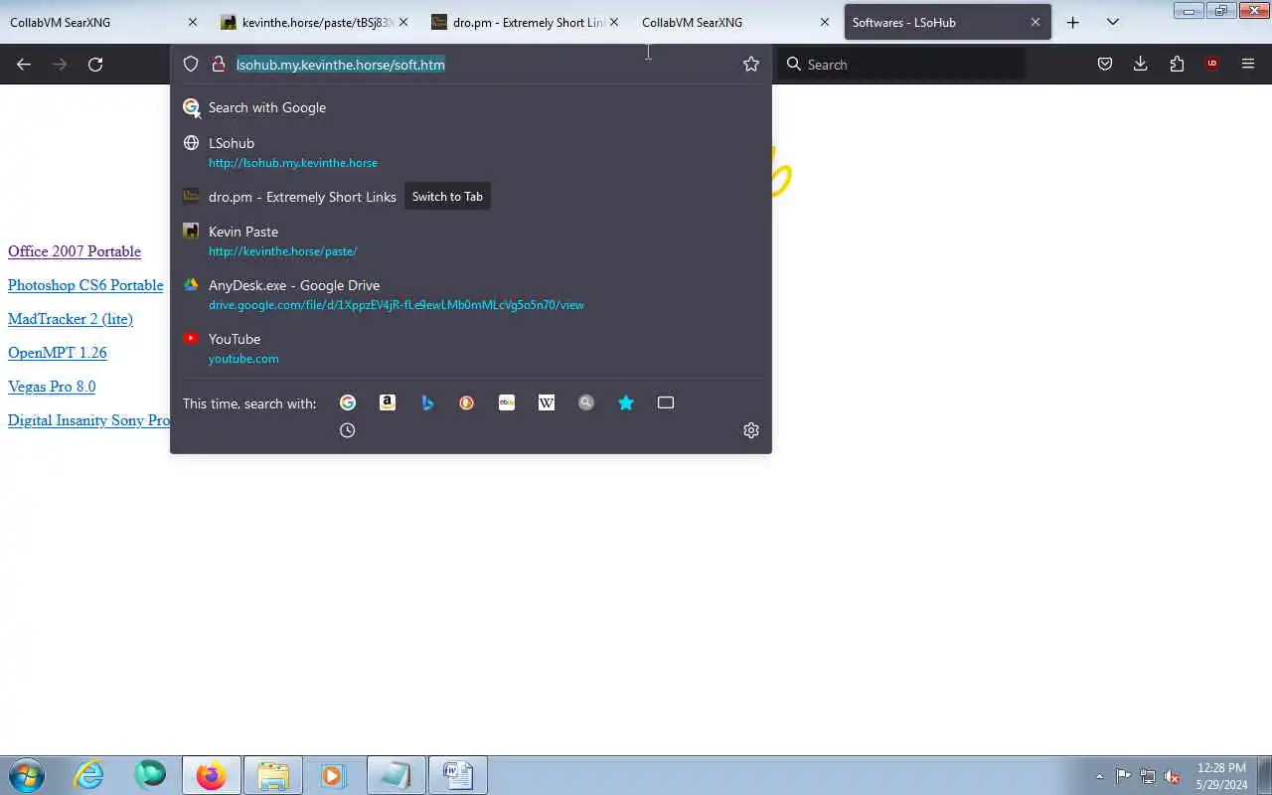Click the muted volume tray icon
The height and width of the screenshot is (795, 1272).
1173,776
